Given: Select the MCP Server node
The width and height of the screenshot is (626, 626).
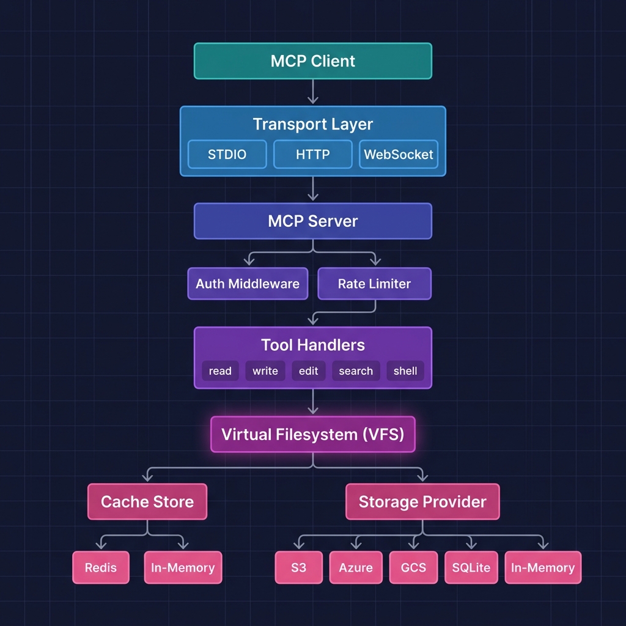Looking at the screenshot, I should coord(312,221).
